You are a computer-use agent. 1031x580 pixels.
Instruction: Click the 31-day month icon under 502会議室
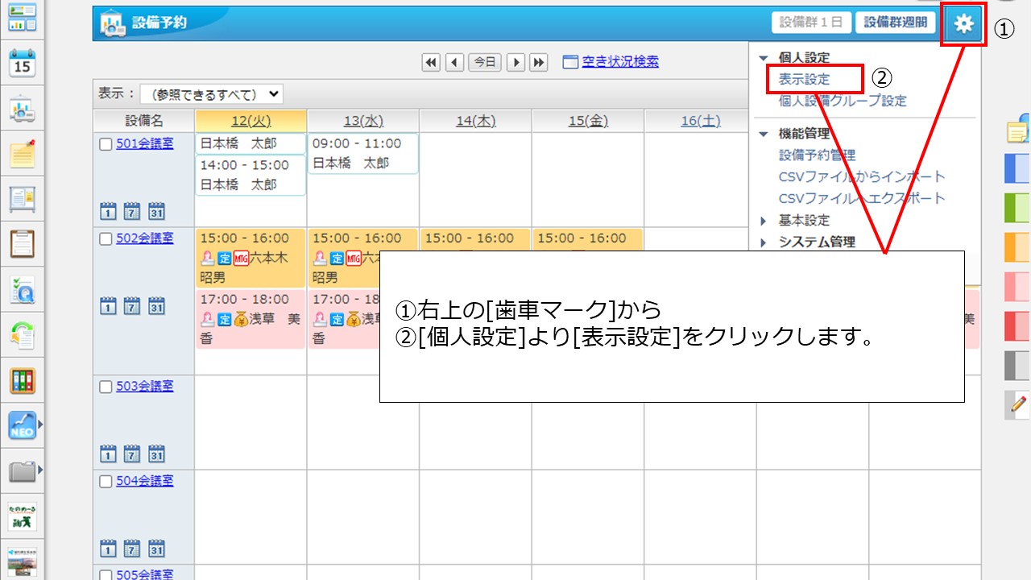point(156,306)
